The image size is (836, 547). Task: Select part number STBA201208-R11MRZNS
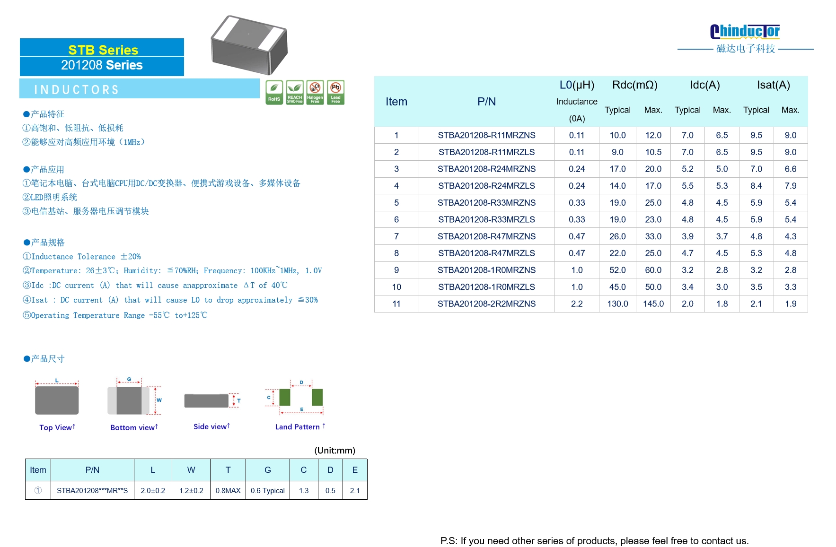pos(486,135)
